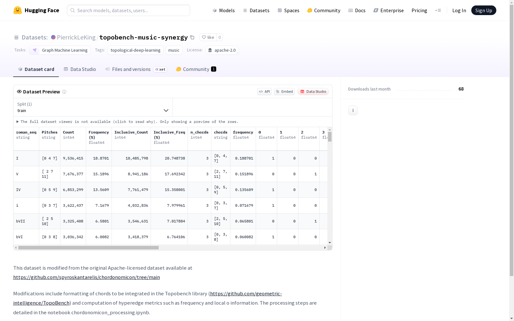514x321 pixels.
Task: Click the cell with count 9,536,415
Action: click(x=73, y=158)
